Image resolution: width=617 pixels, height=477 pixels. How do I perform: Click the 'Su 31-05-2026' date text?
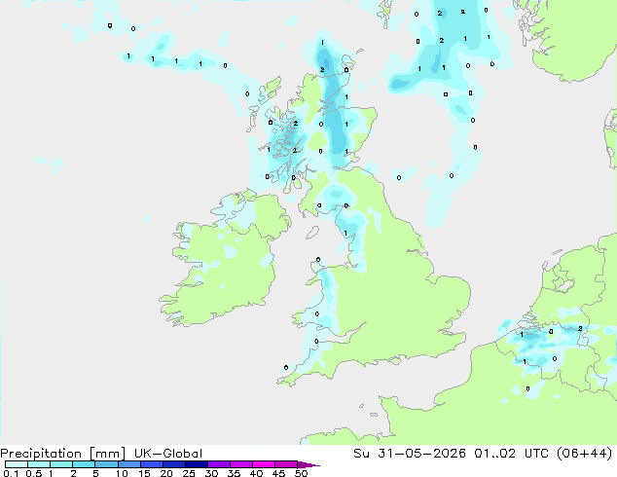(x=410, y=454)
